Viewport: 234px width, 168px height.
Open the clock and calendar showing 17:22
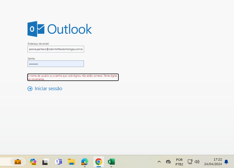(x=213, y=162)
